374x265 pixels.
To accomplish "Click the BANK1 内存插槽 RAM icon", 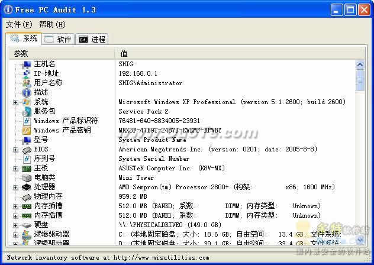I will point(27,216).
